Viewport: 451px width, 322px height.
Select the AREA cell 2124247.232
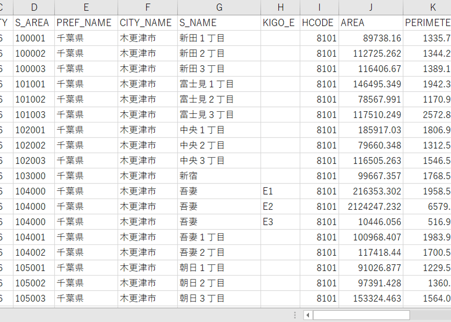coord(371,206)
